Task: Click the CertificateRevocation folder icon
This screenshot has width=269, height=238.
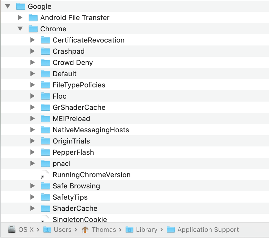Action: [x=46, y=40]
